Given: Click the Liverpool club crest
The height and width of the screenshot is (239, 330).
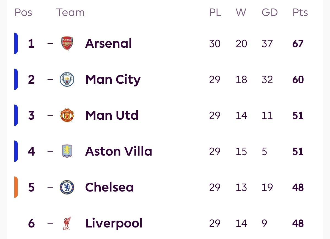Looking at the screenshot, I should click(67, 223).
